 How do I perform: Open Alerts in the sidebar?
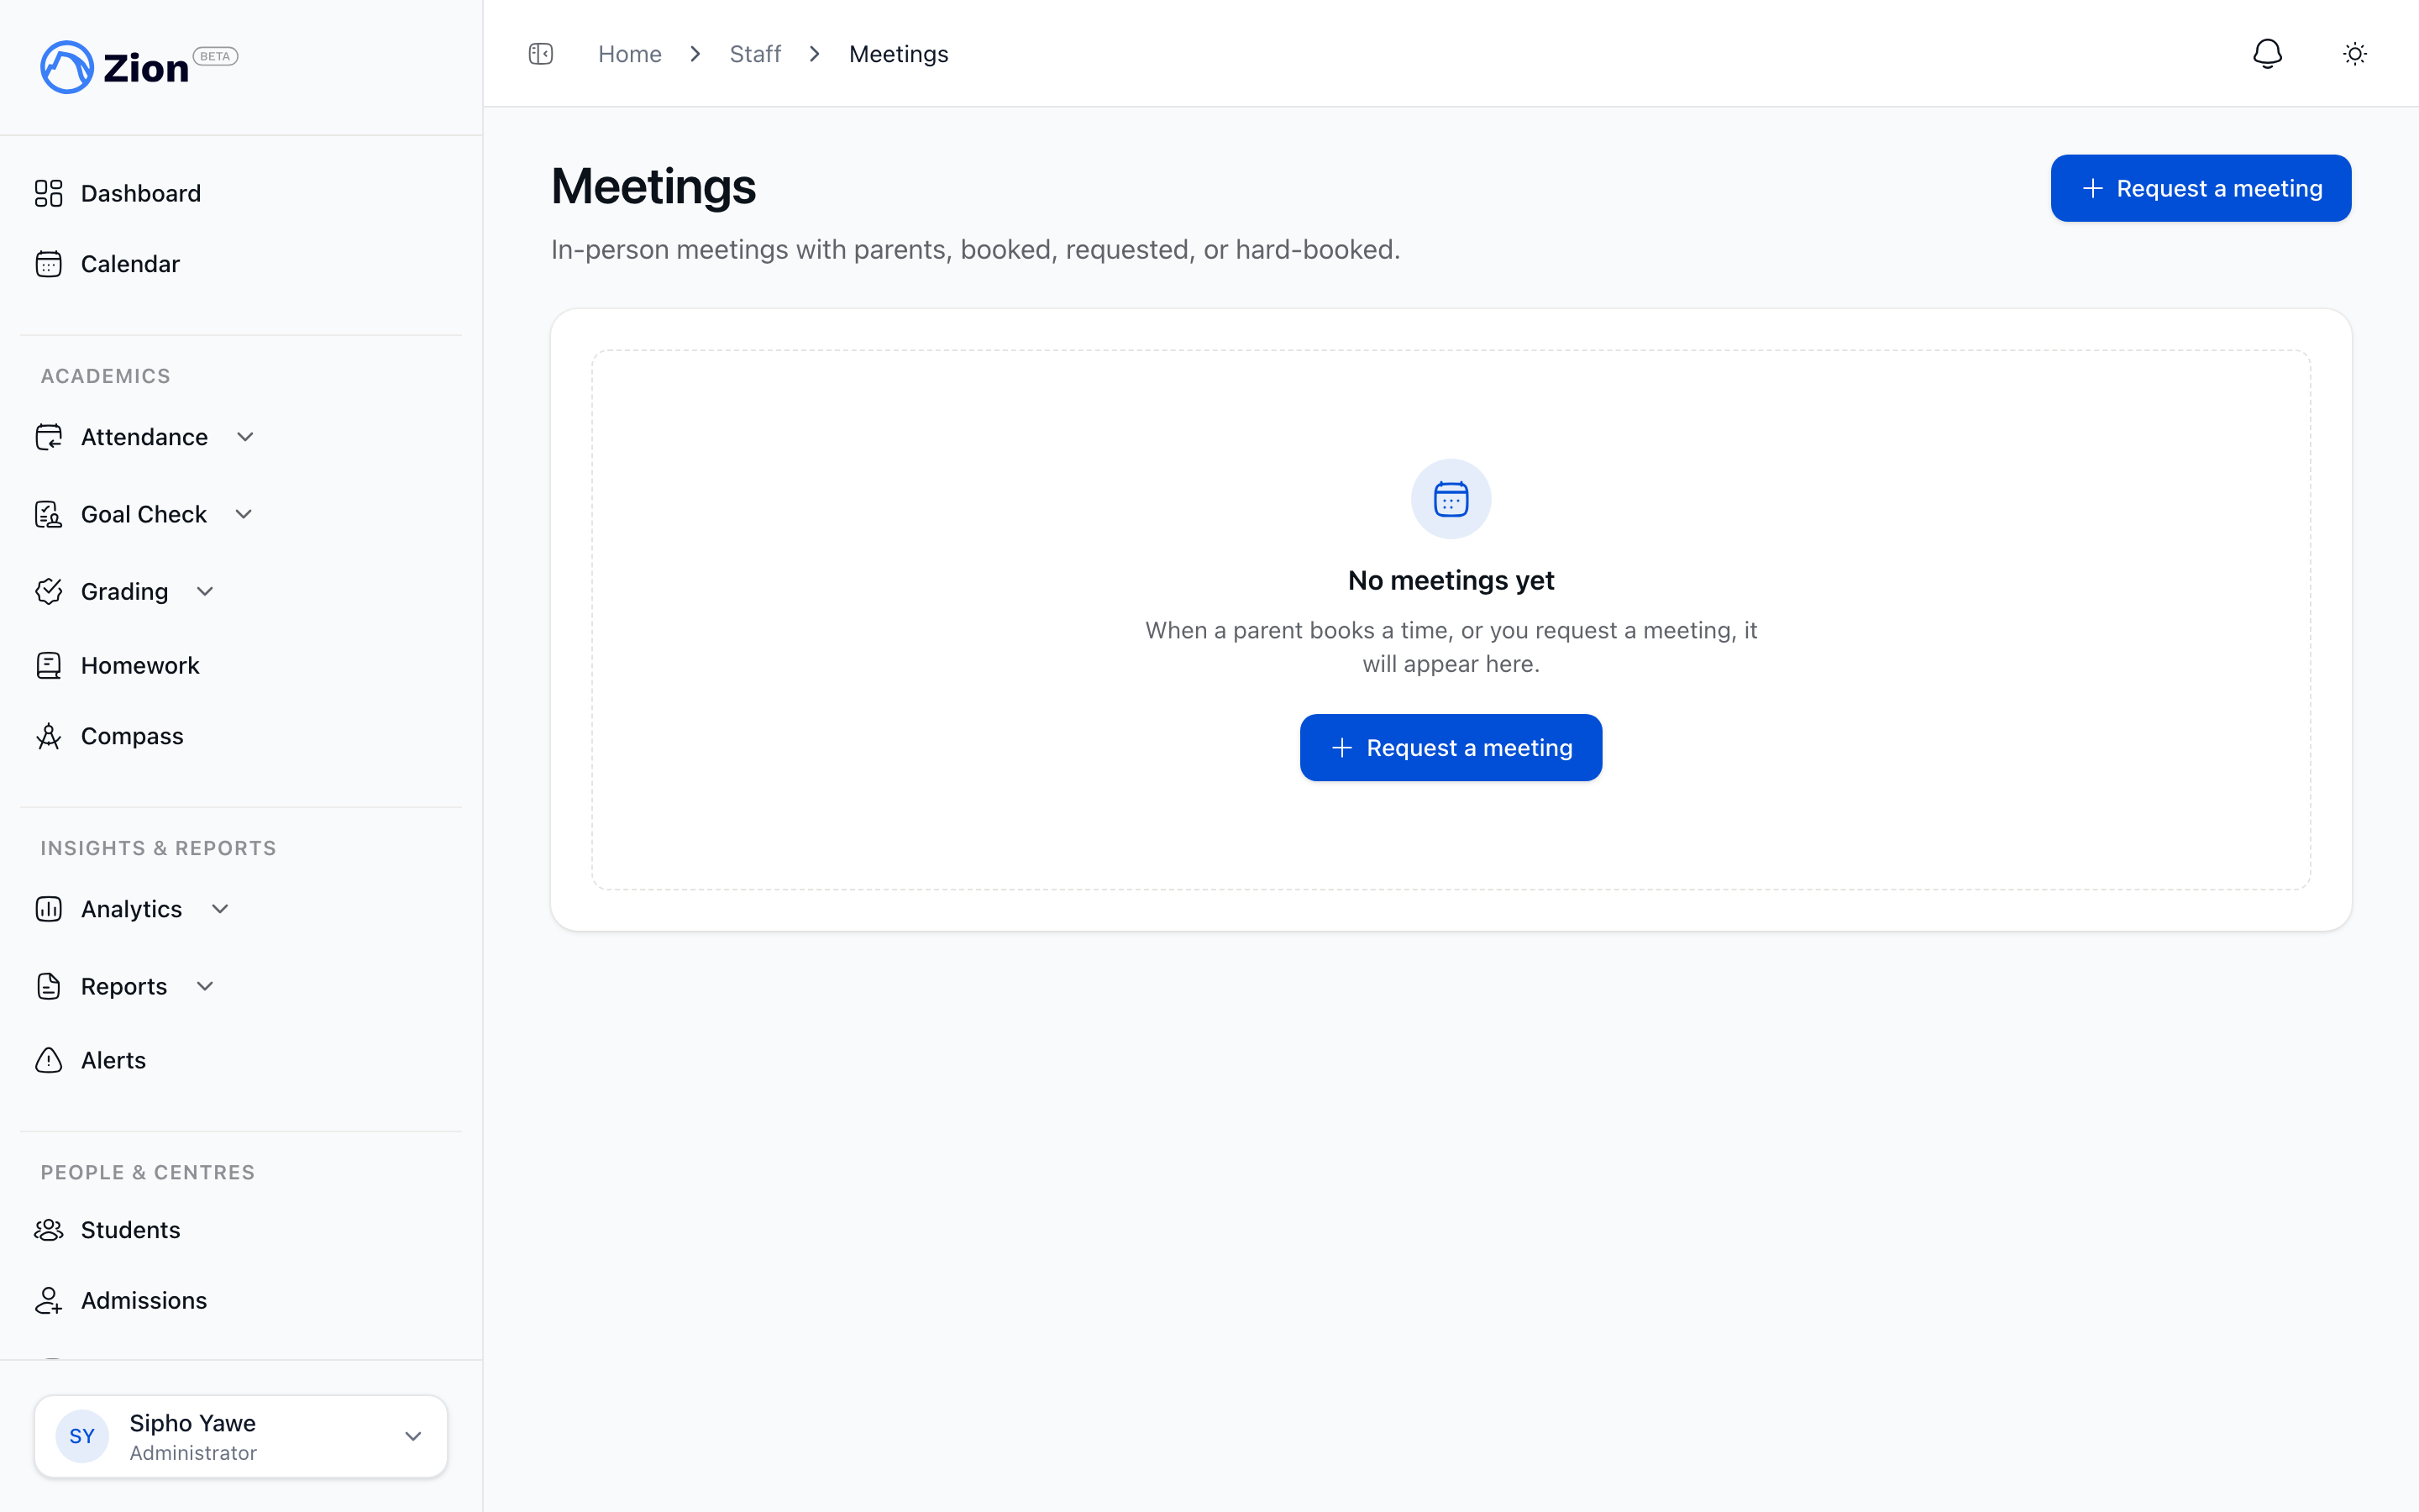click(113, 1060)
